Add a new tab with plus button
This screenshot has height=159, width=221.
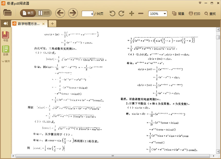click(52, 24)
